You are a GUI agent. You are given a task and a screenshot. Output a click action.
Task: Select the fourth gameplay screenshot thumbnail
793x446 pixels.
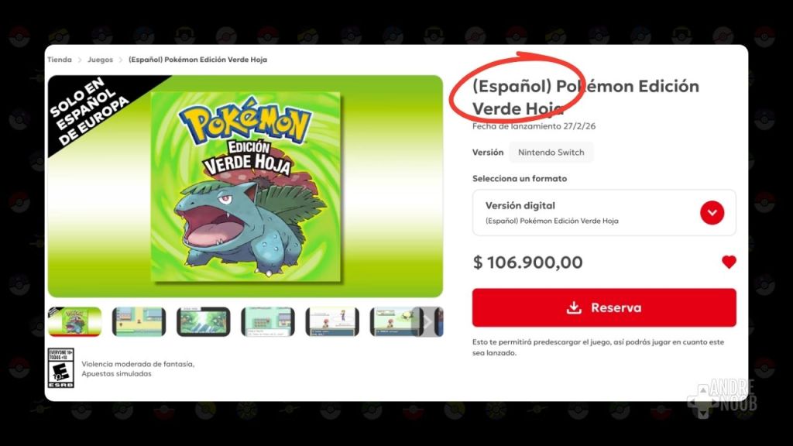pyautogui.click(x=268, y=321)
